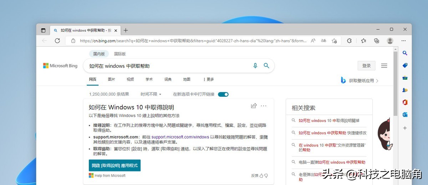Click the 登录 sign-in button
Image resolution: width=428 pixels, height=185 pixels.
tap(367, 66)
